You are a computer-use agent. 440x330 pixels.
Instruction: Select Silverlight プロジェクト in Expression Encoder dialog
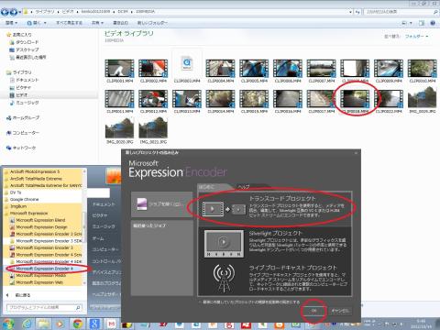point(274,244)
